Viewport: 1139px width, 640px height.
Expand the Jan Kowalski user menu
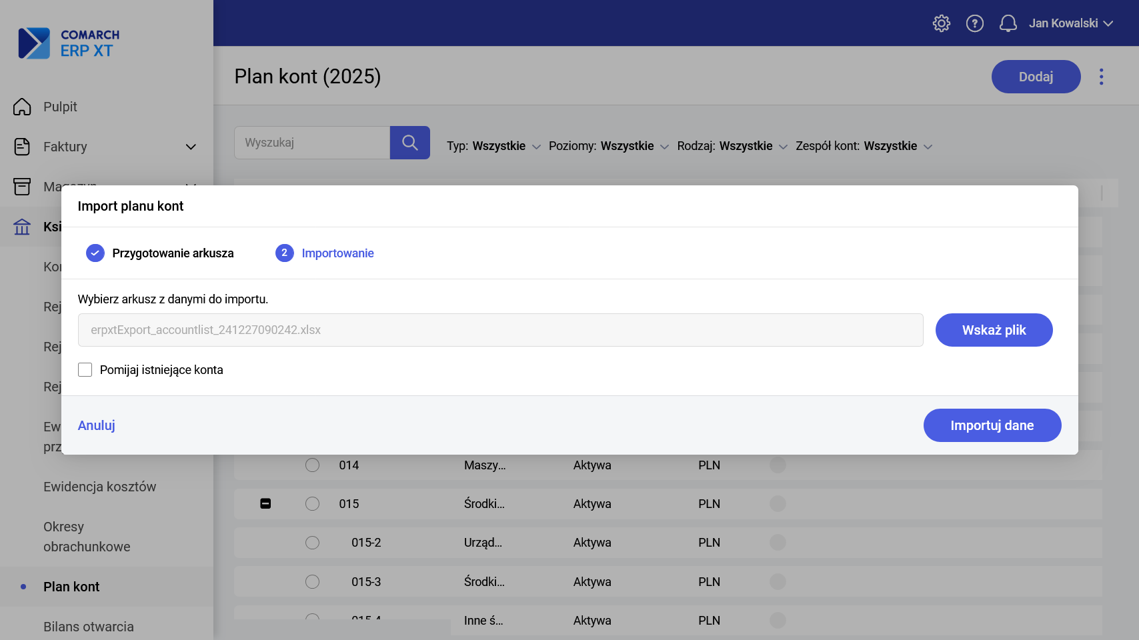pyautogui.click(x=1070, y=23)
